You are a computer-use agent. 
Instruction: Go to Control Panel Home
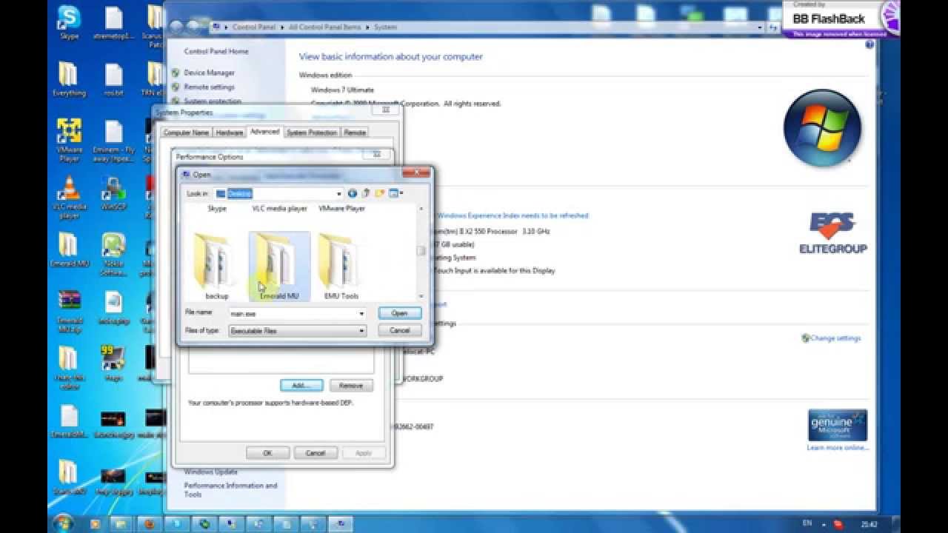[216, 51]
